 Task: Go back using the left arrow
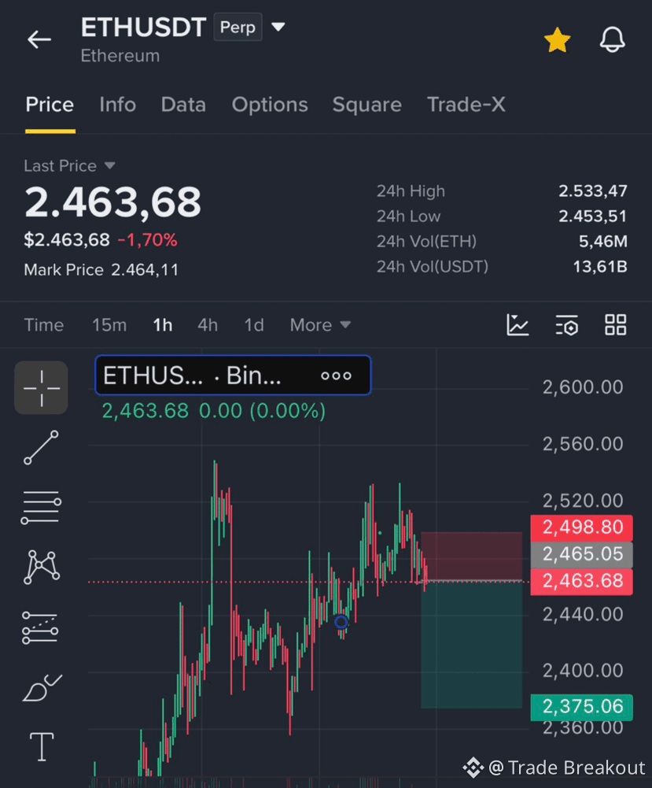[39, 39]
